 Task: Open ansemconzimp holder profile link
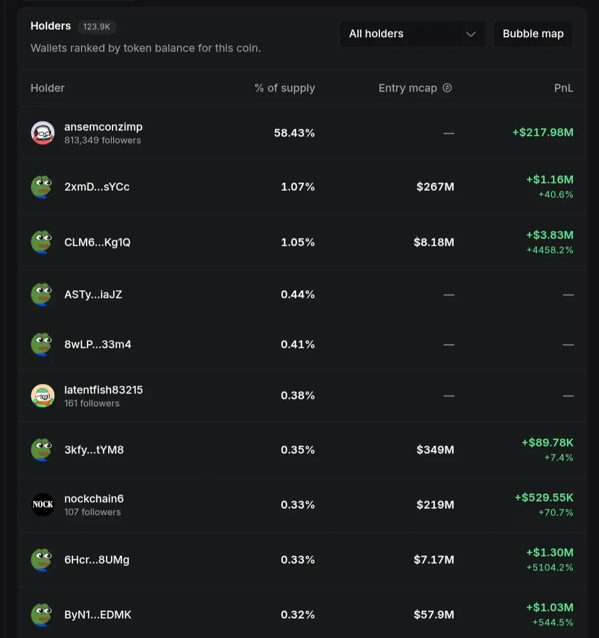coord(103,127)
